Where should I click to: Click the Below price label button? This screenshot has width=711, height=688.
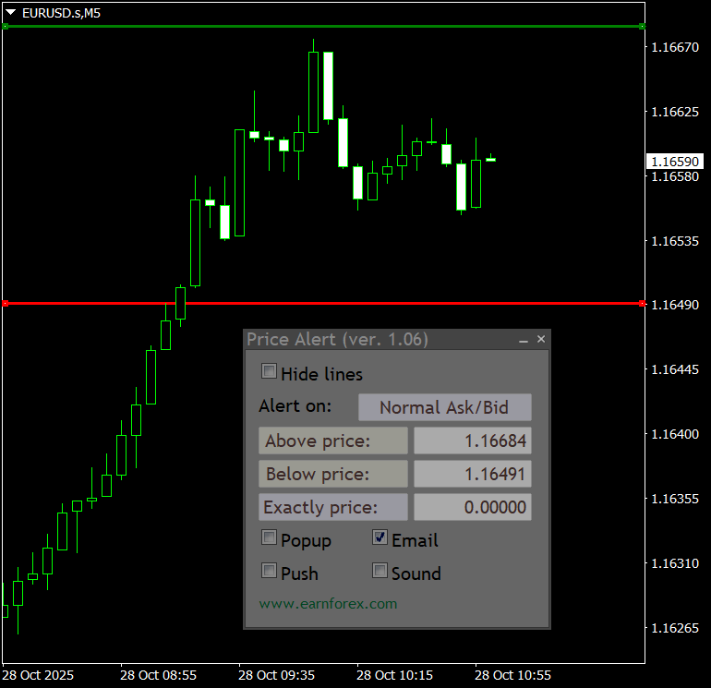pos(333,475)
